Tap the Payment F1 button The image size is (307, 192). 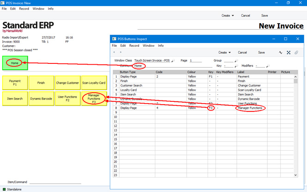[15, 83]
